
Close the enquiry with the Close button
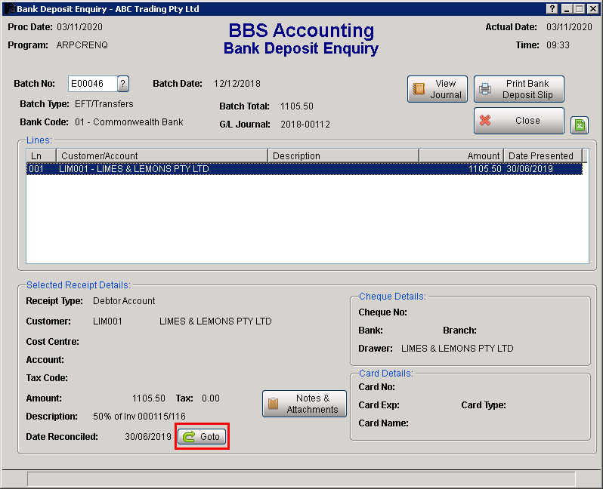[519, 121]
